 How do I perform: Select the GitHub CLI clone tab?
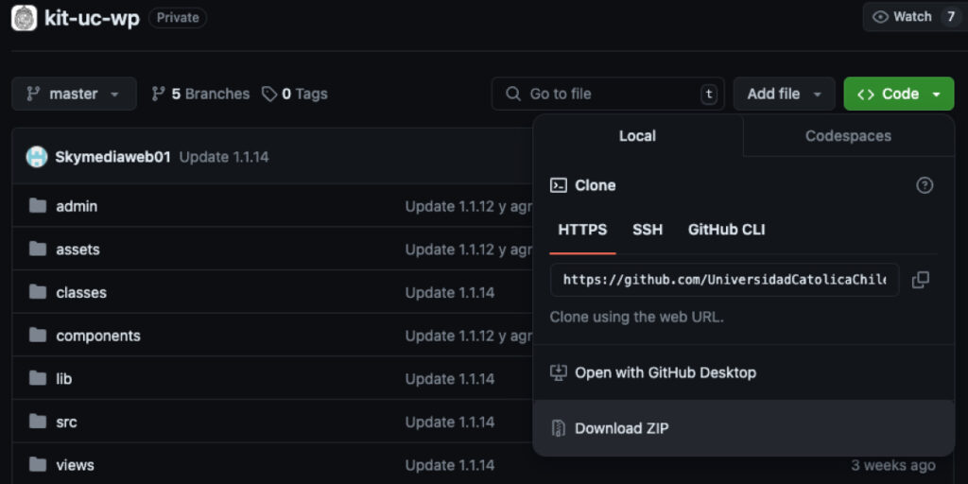coord(726,230)
